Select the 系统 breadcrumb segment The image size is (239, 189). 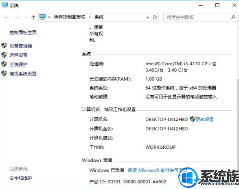click(x=99, y=17)
